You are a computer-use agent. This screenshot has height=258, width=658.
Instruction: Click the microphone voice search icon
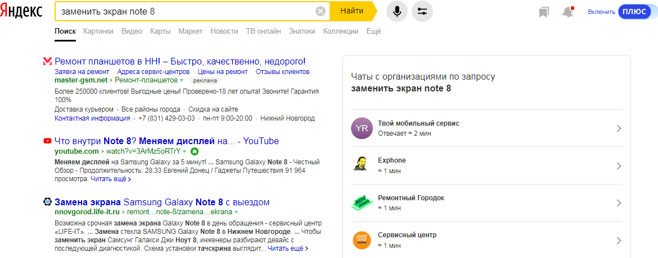point(397,11)
